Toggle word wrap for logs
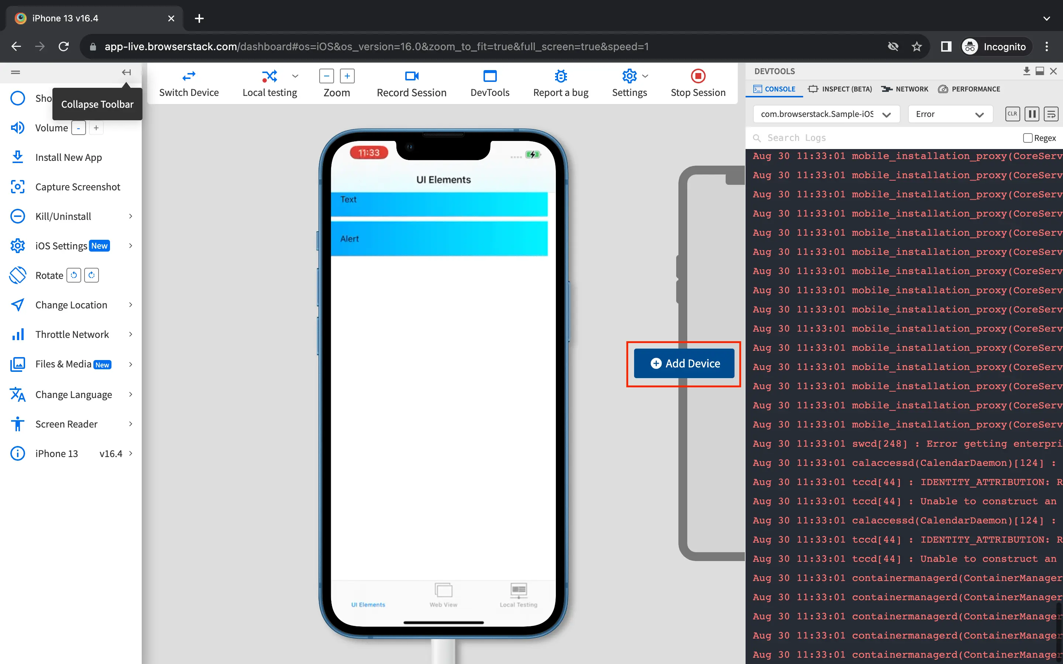Image resolution: width=1063 pixels, height=664 pixels. click(x=1051, y=114)
